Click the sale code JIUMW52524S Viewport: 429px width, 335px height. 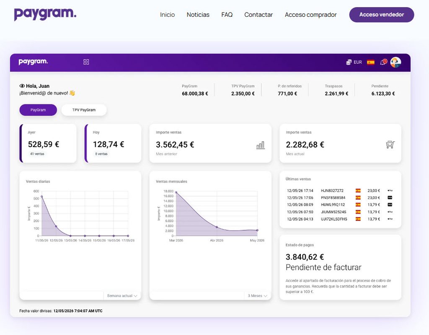pyautogui.click(x=333, y=212)
